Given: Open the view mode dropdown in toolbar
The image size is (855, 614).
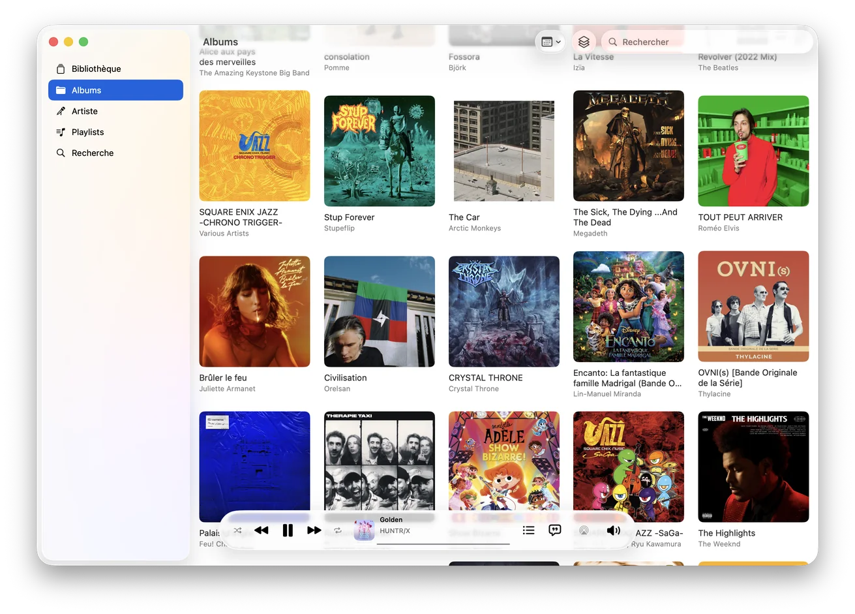Looking at the screenshot, I should 551,42.
